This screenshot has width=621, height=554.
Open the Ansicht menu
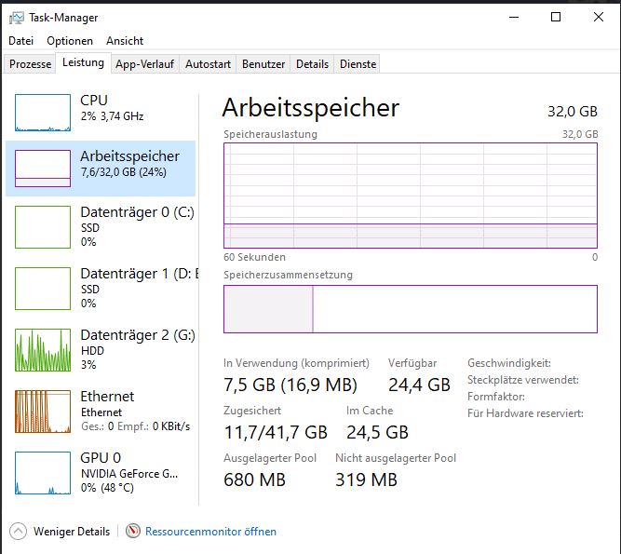[x=125, y=41]
